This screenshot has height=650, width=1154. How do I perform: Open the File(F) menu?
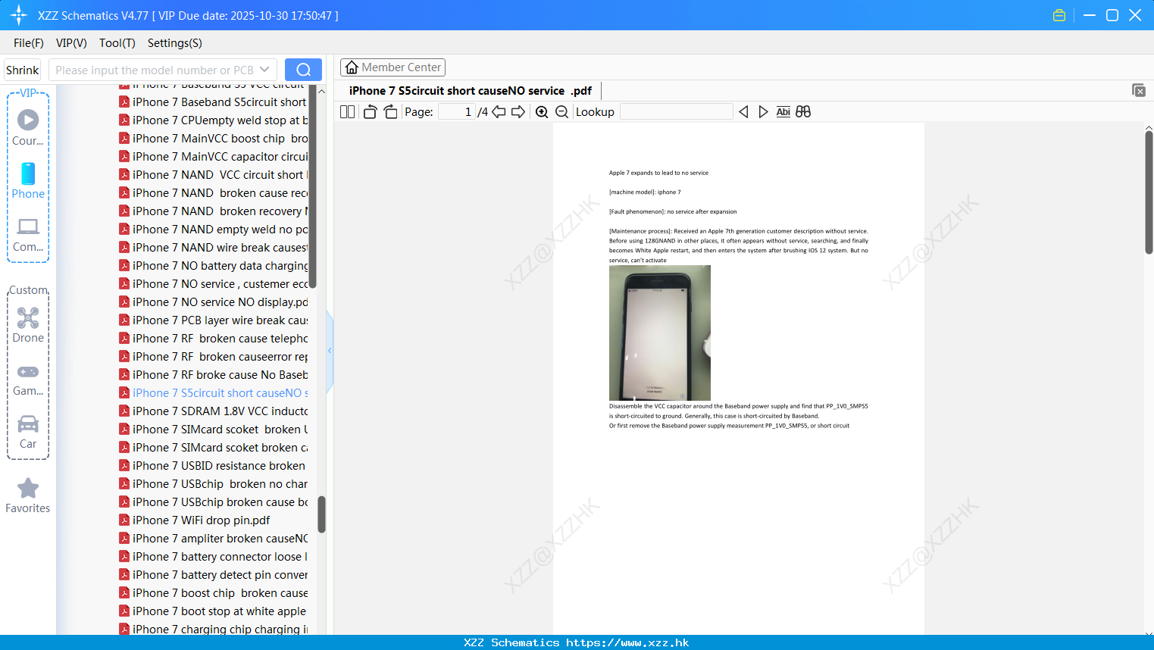pyautogui.click(x=29, y=43)
